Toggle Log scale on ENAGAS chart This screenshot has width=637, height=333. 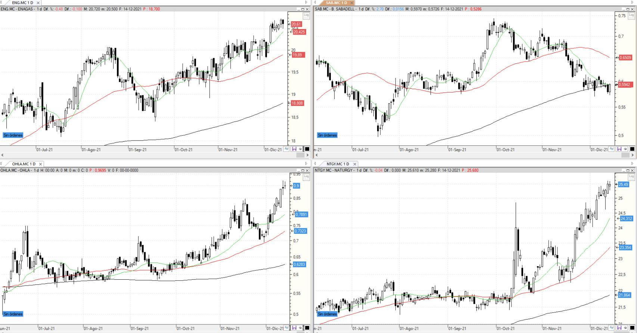pos(306,16)
